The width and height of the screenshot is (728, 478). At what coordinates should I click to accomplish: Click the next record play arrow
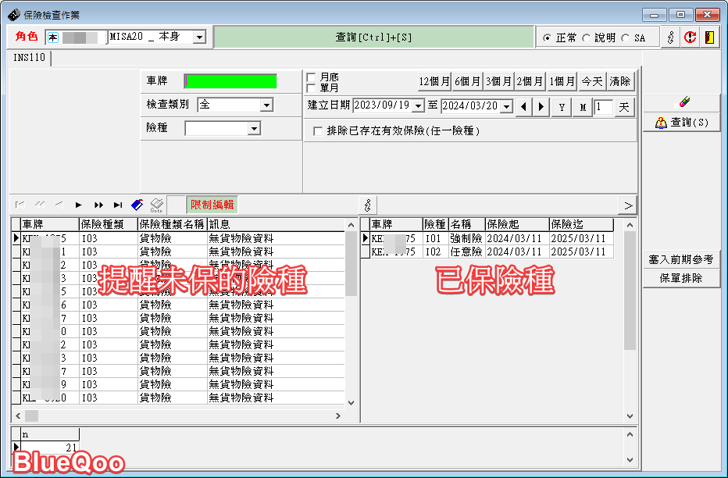point(79,205)
